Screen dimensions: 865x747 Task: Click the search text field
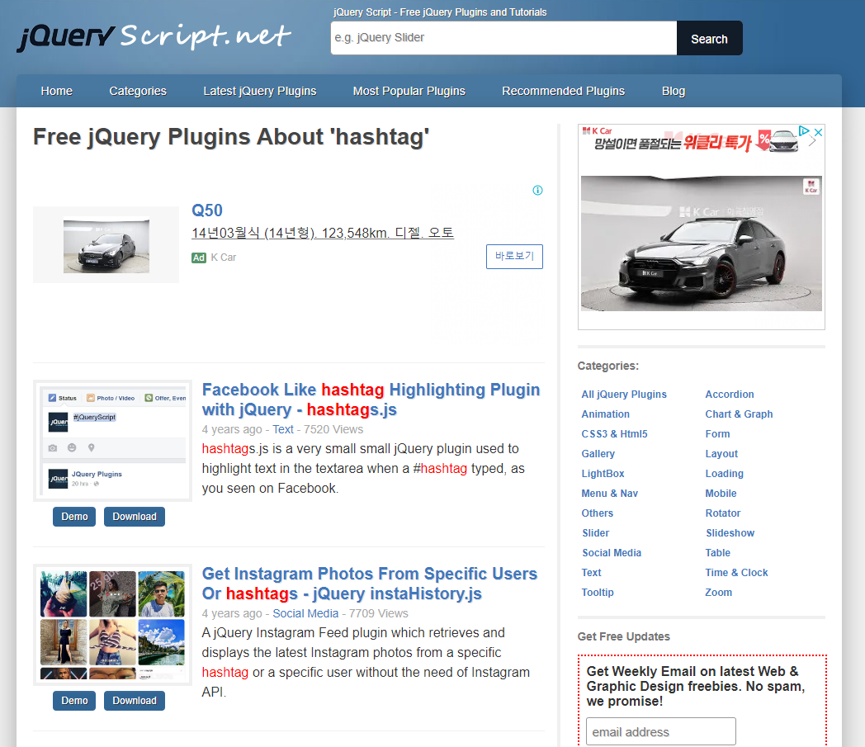click(x=503, y=38)
